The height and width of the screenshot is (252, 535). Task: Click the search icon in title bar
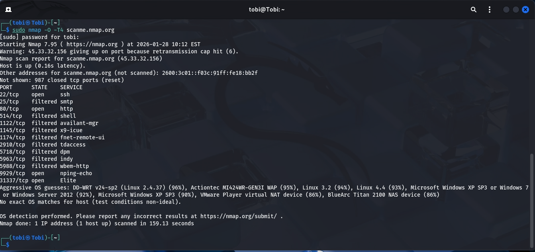coord(474,10)
